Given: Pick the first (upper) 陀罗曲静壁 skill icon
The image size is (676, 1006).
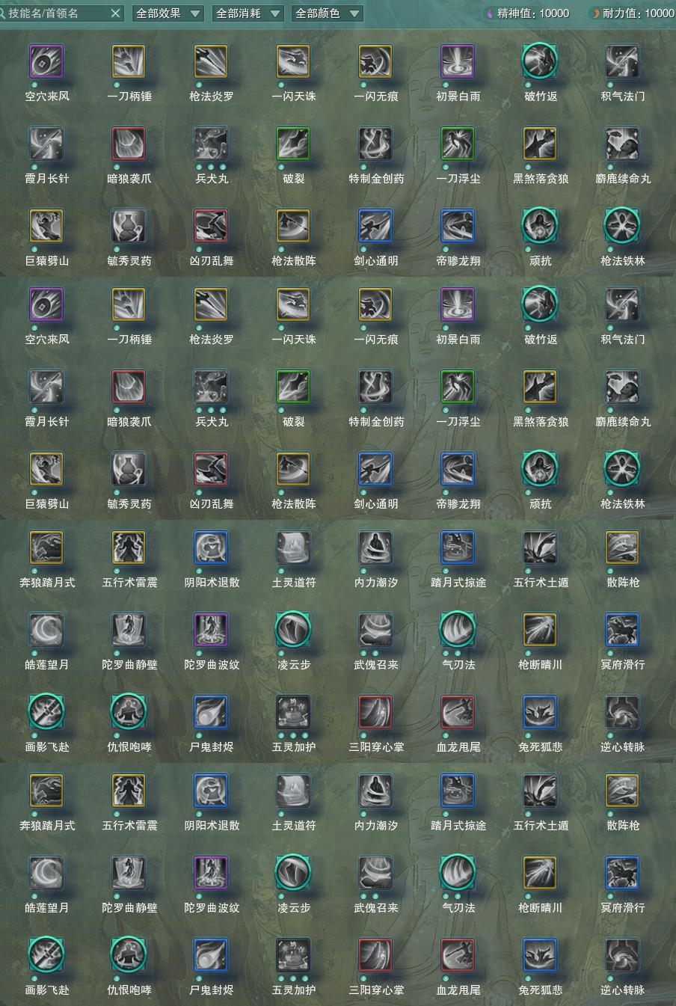Looking at the screenshot, I should (129, 630).
